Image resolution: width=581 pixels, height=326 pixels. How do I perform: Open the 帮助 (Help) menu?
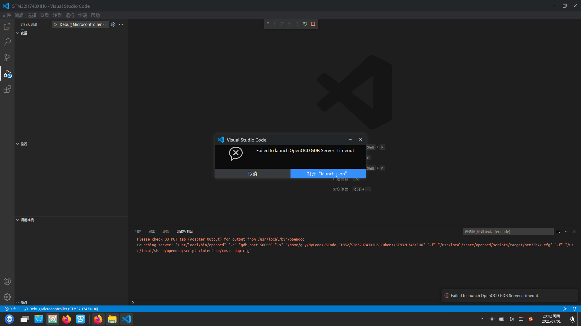(x=95, y=15)
